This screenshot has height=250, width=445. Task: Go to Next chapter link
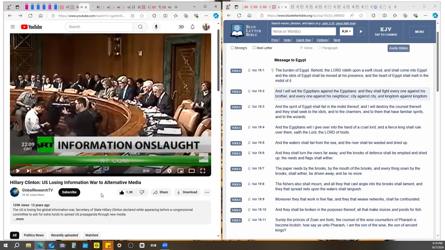pos(337,40)
